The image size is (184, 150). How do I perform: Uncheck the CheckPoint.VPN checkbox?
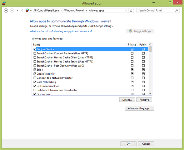click(35, 74)
